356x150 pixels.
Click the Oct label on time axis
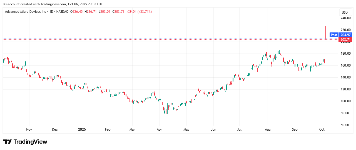(x=322, y=129)
